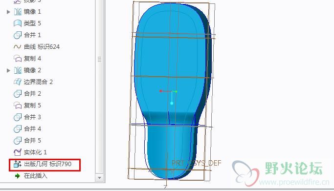Select the 合并 1 merge icon
Image resolution: width=334 pixels, height=191 pixels.
point(18,35)
